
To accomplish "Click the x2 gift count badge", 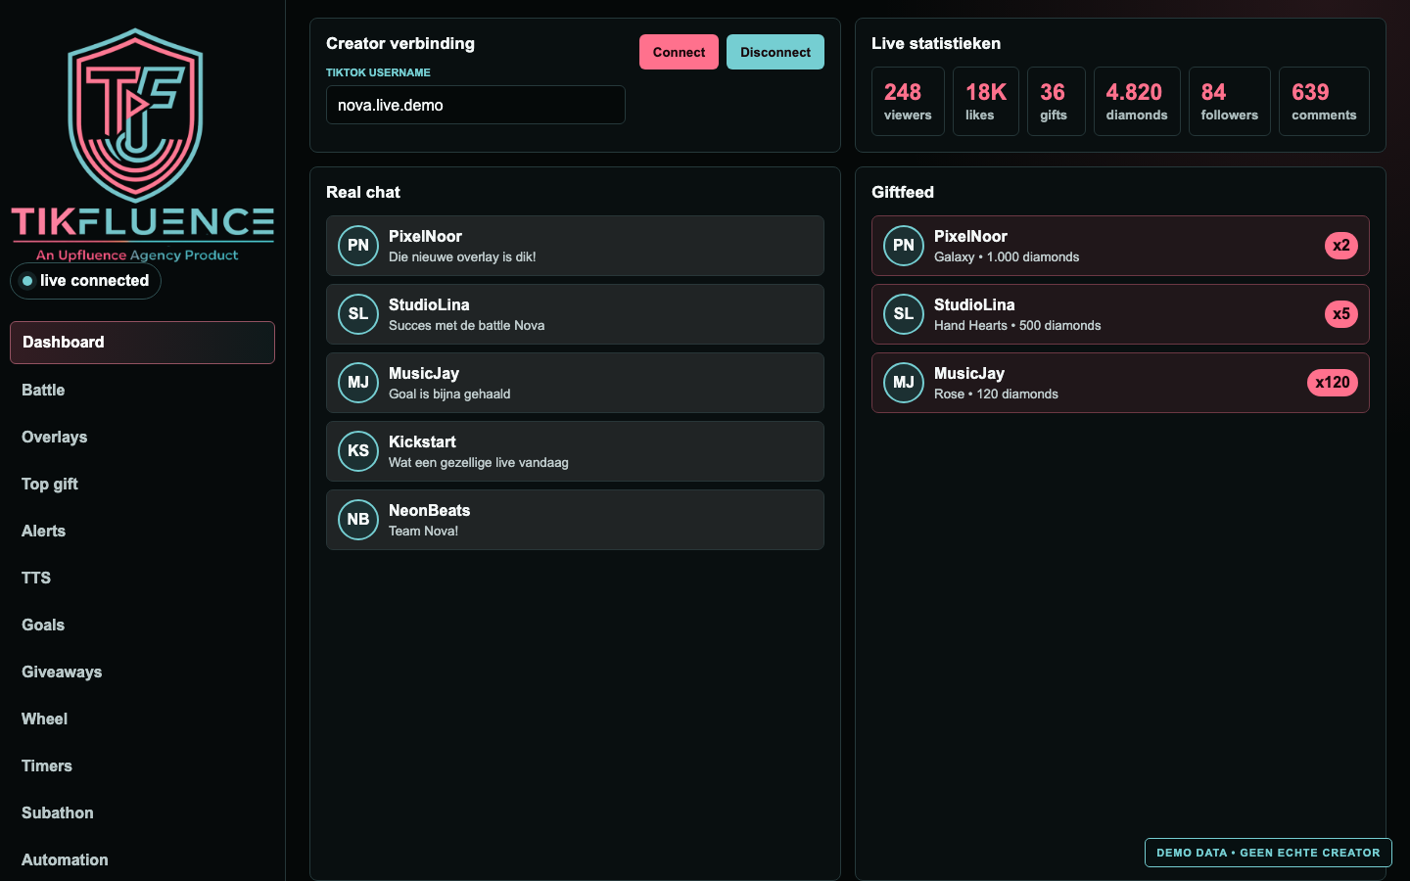I will pyautogui.click(x=1341, y=246).
